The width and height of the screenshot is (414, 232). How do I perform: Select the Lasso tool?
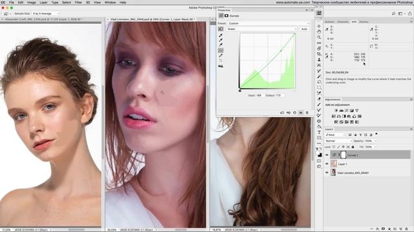tap(319, 82)
